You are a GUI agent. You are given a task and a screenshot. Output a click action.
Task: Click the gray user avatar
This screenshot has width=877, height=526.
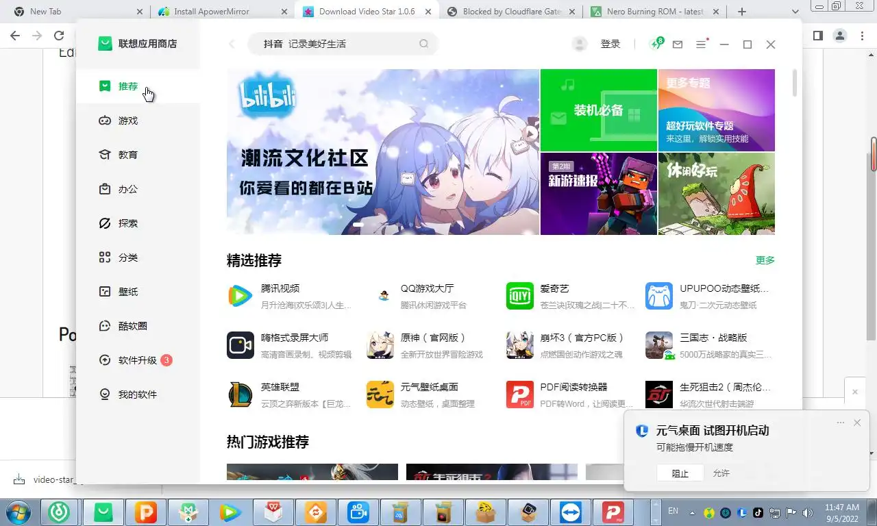coord(580,44)
